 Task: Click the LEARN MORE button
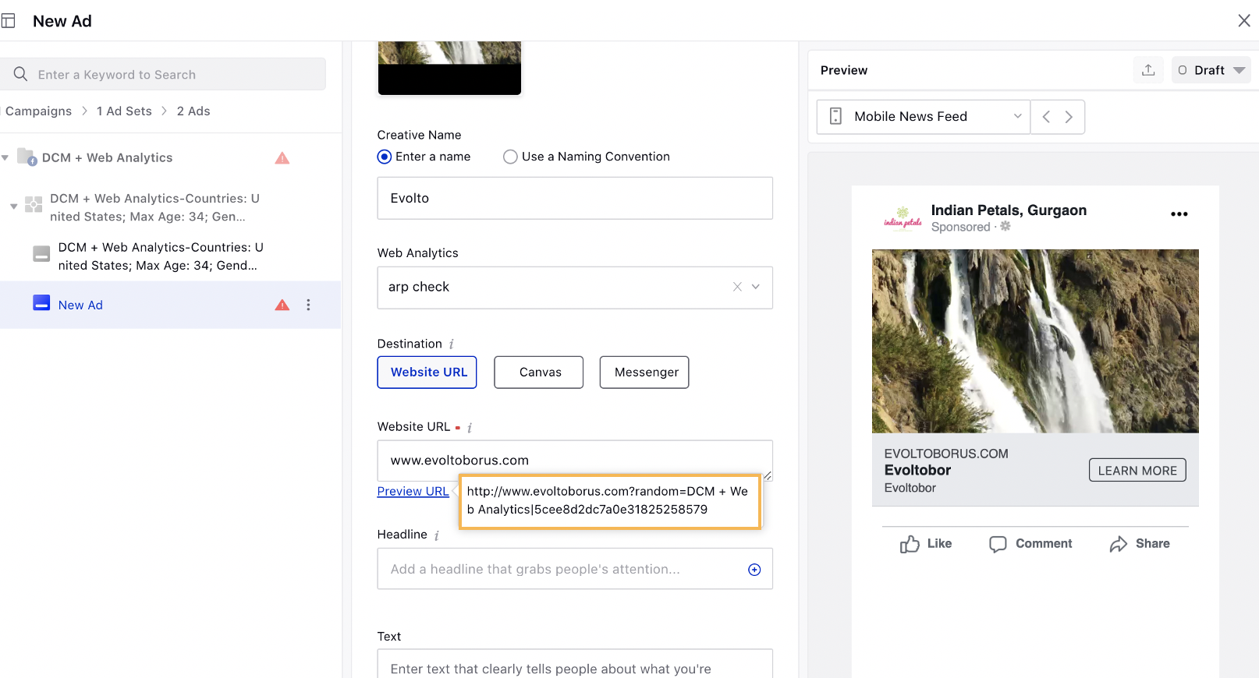click(x=1137, y=470)
